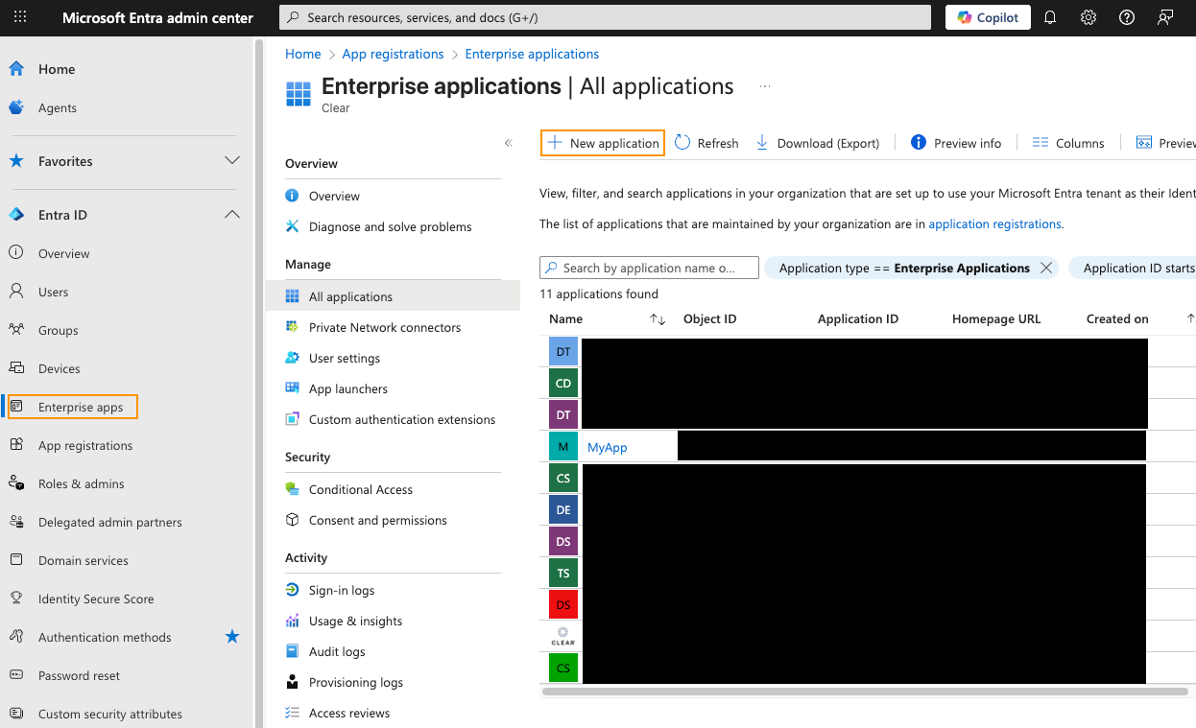
Task: Open Devices in the sidebar
Action: tap(60, 368)
